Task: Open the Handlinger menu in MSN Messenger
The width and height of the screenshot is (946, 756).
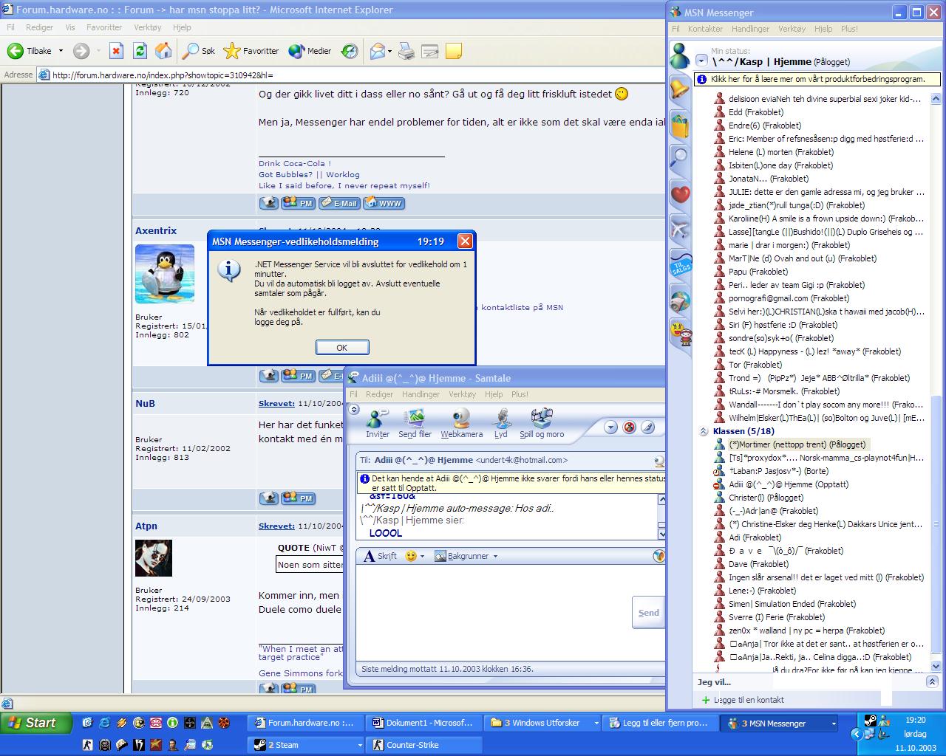Action: coord(750,29)
